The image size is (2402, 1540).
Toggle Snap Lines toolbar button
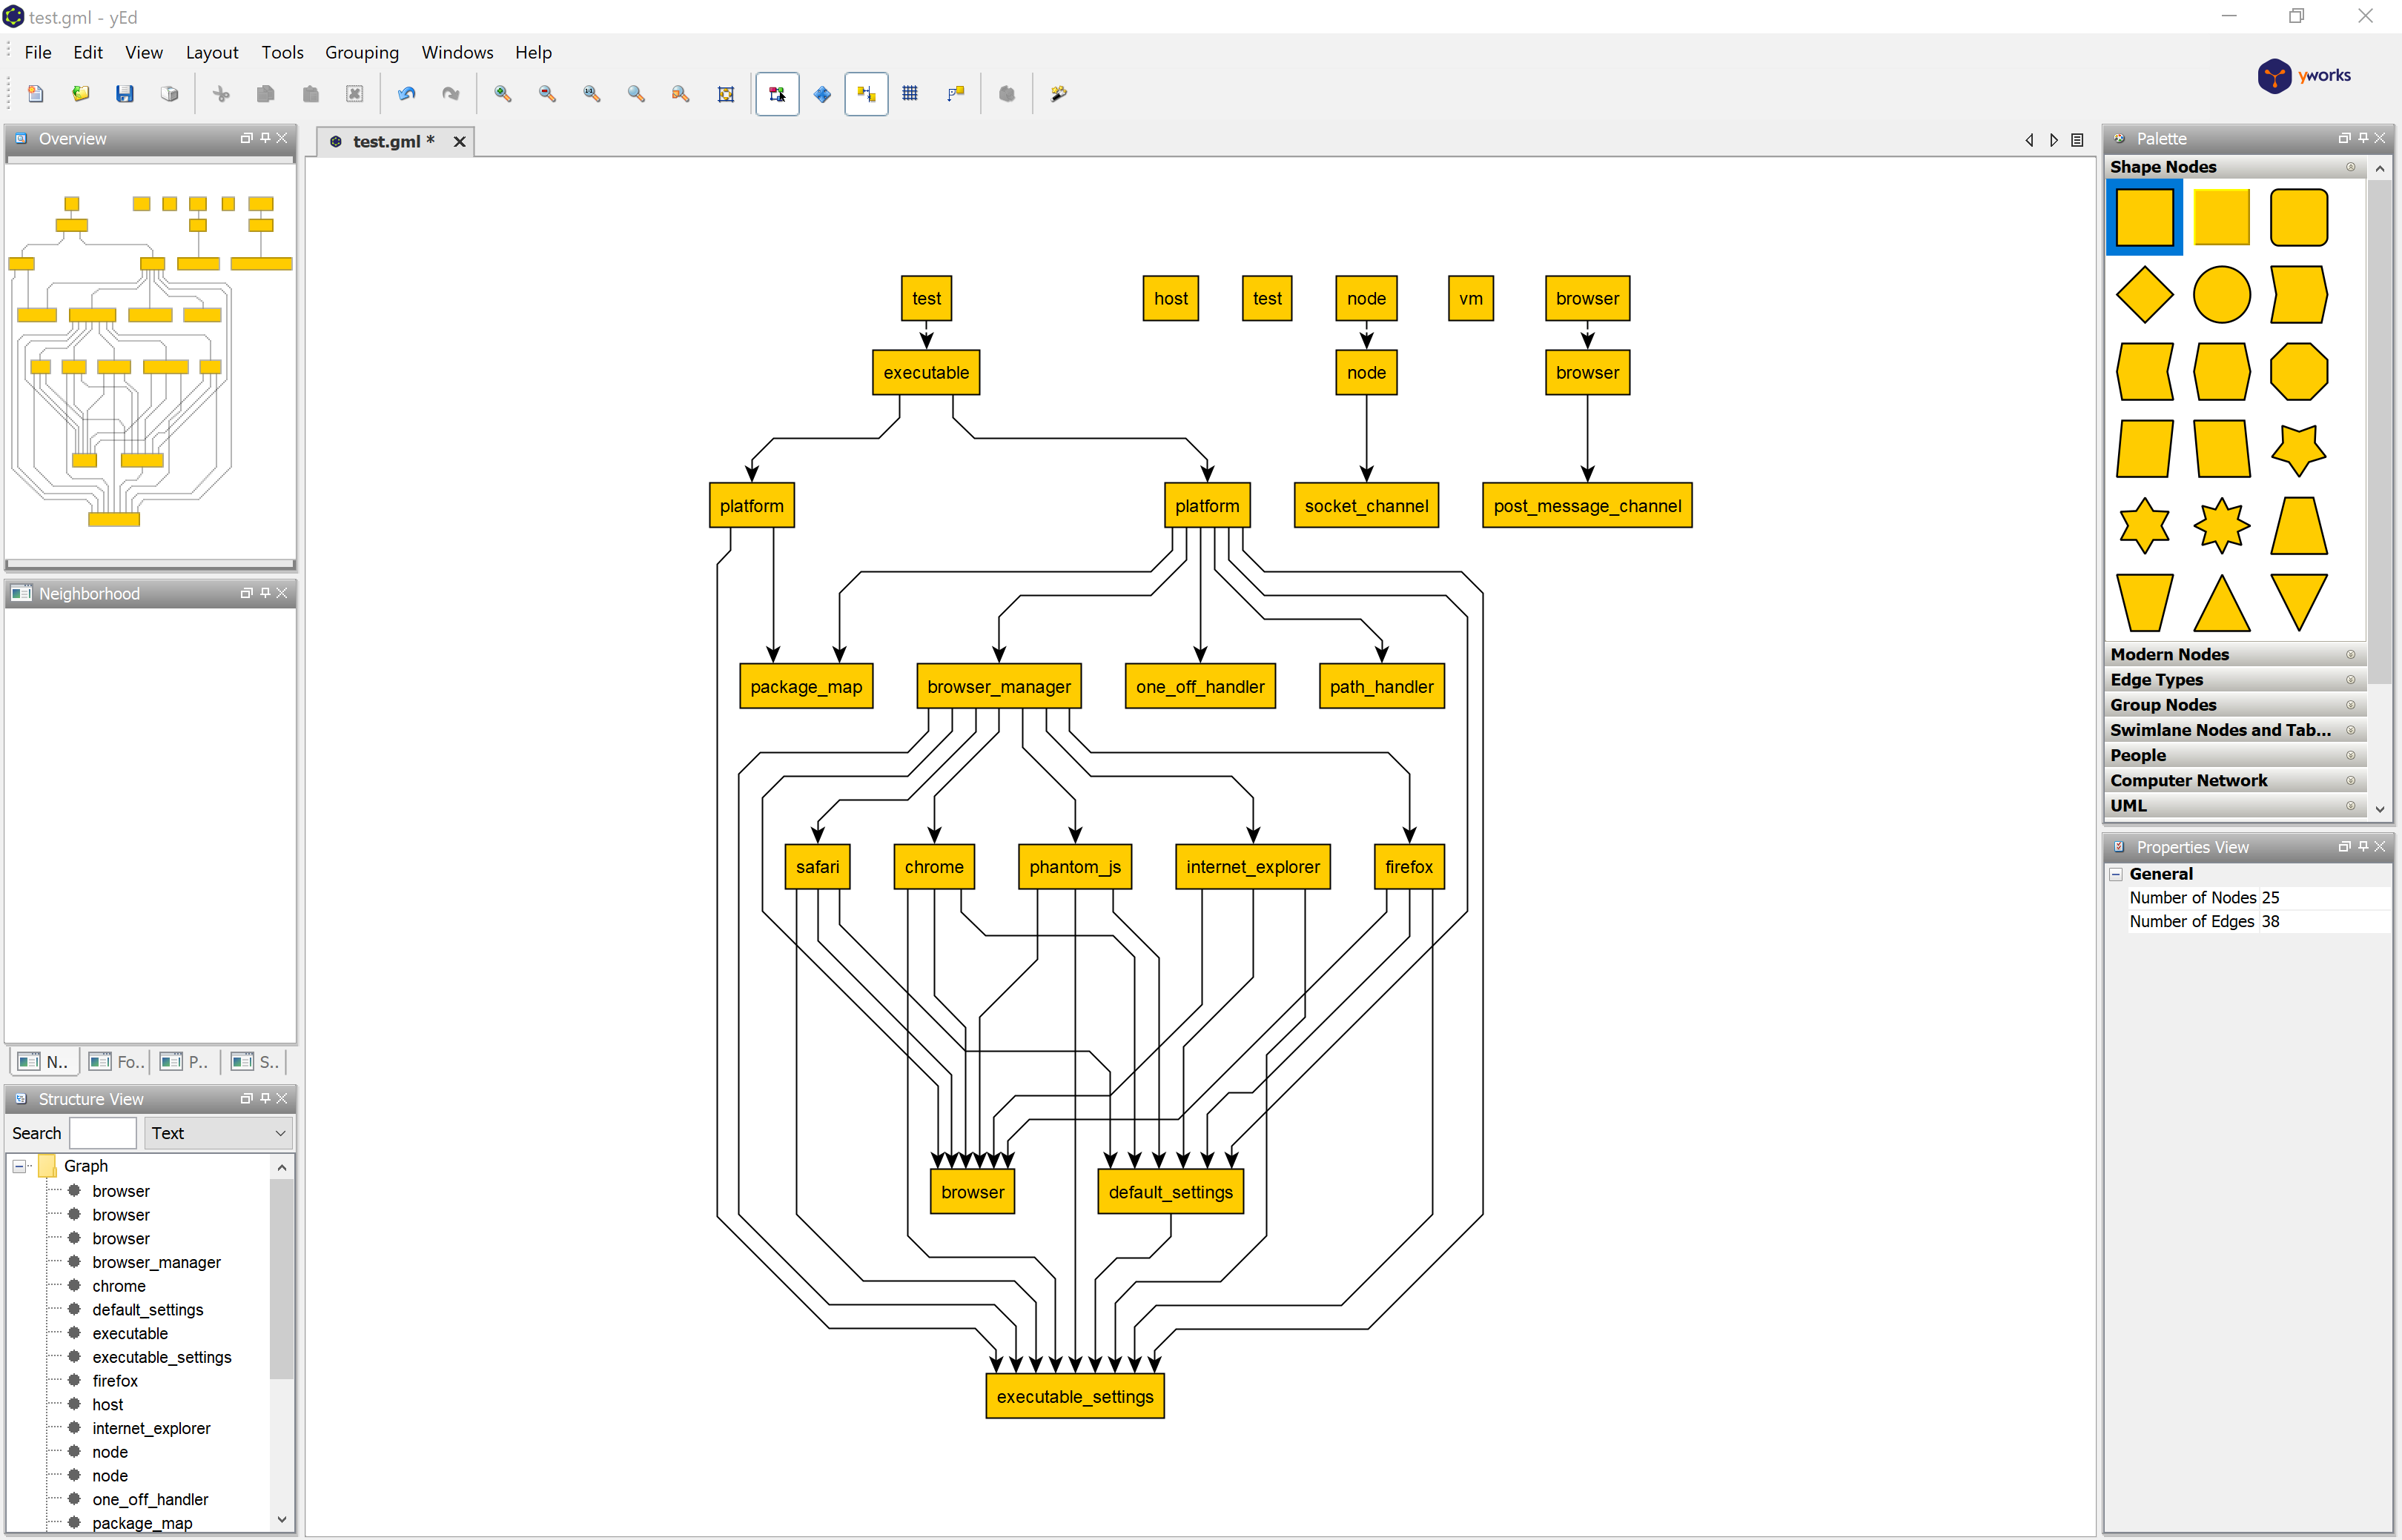(x=867, y=94)
